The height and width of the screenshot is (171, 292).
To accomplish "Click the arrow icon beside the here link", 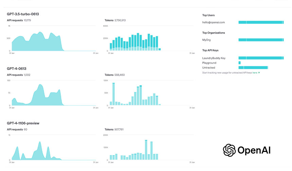I will coord(259,73).
